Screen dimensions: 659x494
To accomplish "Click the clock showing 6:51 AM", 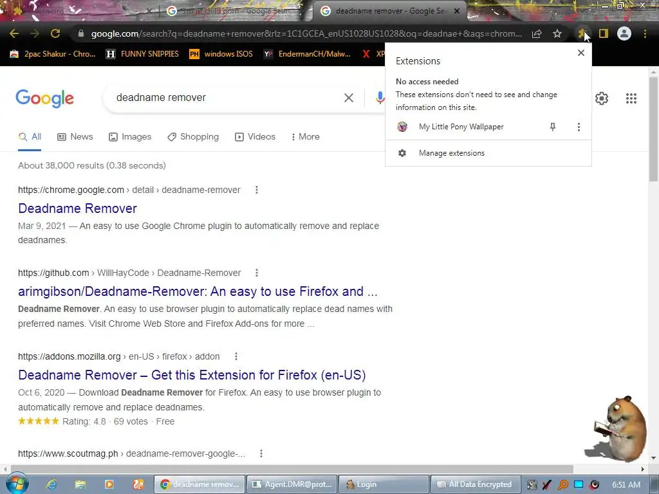I will click(x=626, y=484).
